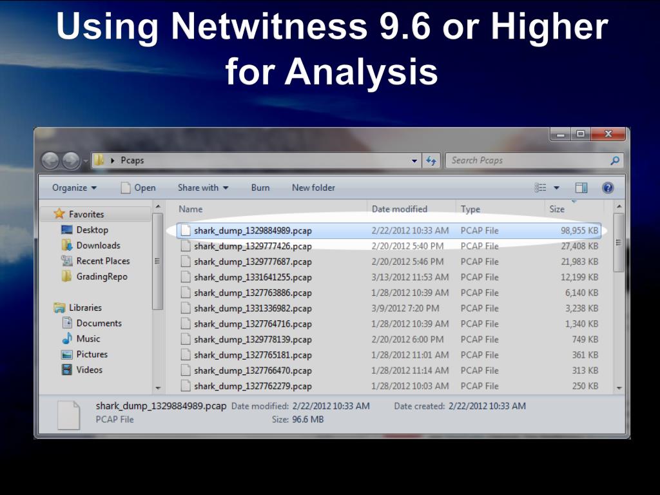Click file icon of shark_dump_1329777687.pcap

pos(186,262)
